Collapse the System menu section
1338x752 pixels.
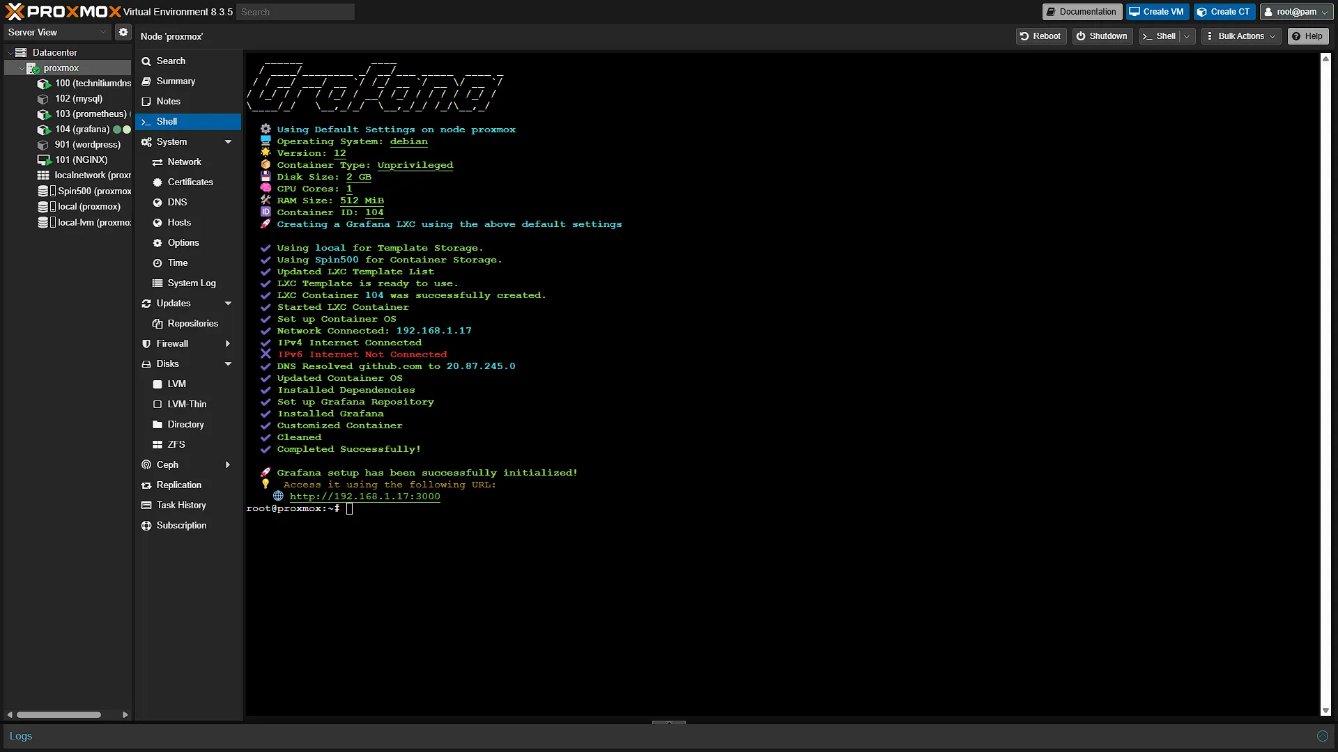(228, 142)
